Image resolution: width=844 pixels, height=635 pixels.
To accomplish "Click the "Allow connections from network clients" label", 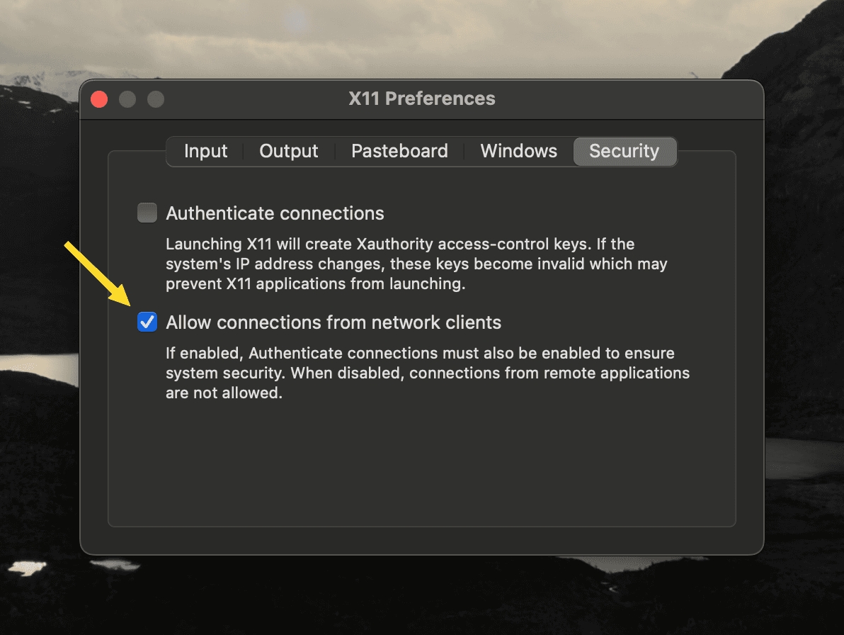I will pyautogui.click(x=333, y=322).
